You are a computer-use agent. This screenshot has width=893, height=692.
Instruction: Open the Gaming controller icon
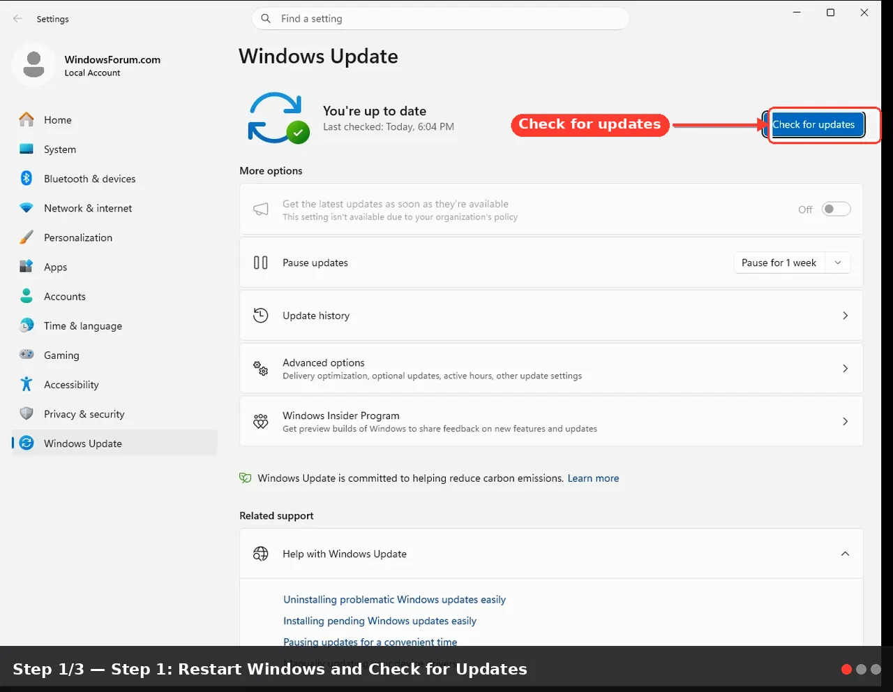pyautogui.click(x=27, y=355)
